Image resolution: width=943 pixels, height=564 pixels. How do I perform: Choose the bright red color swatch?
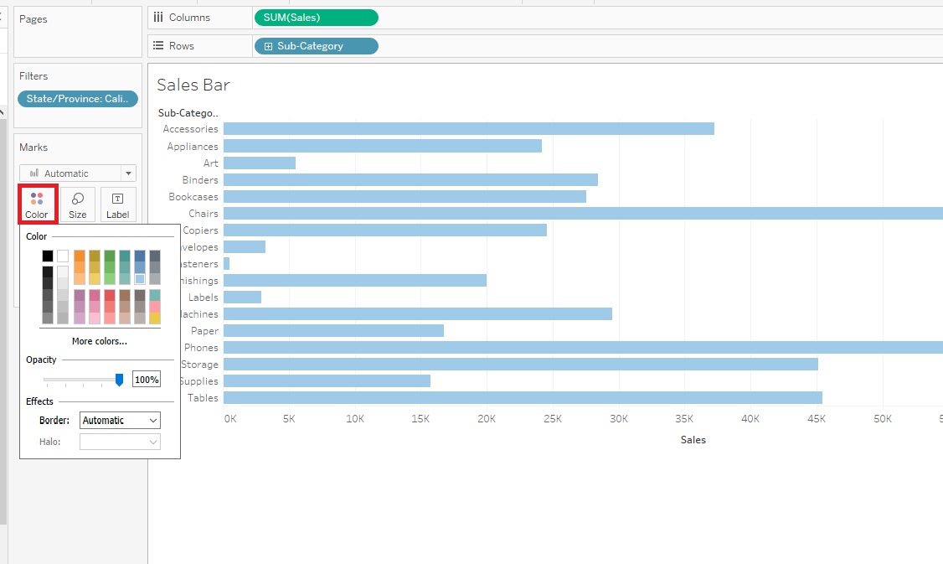pyautogui.click(x=110, y=295)
